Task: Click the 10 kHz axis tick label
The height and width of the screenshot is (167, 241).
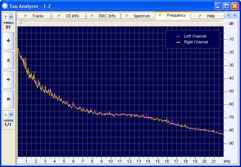Action: click(110, 161)
